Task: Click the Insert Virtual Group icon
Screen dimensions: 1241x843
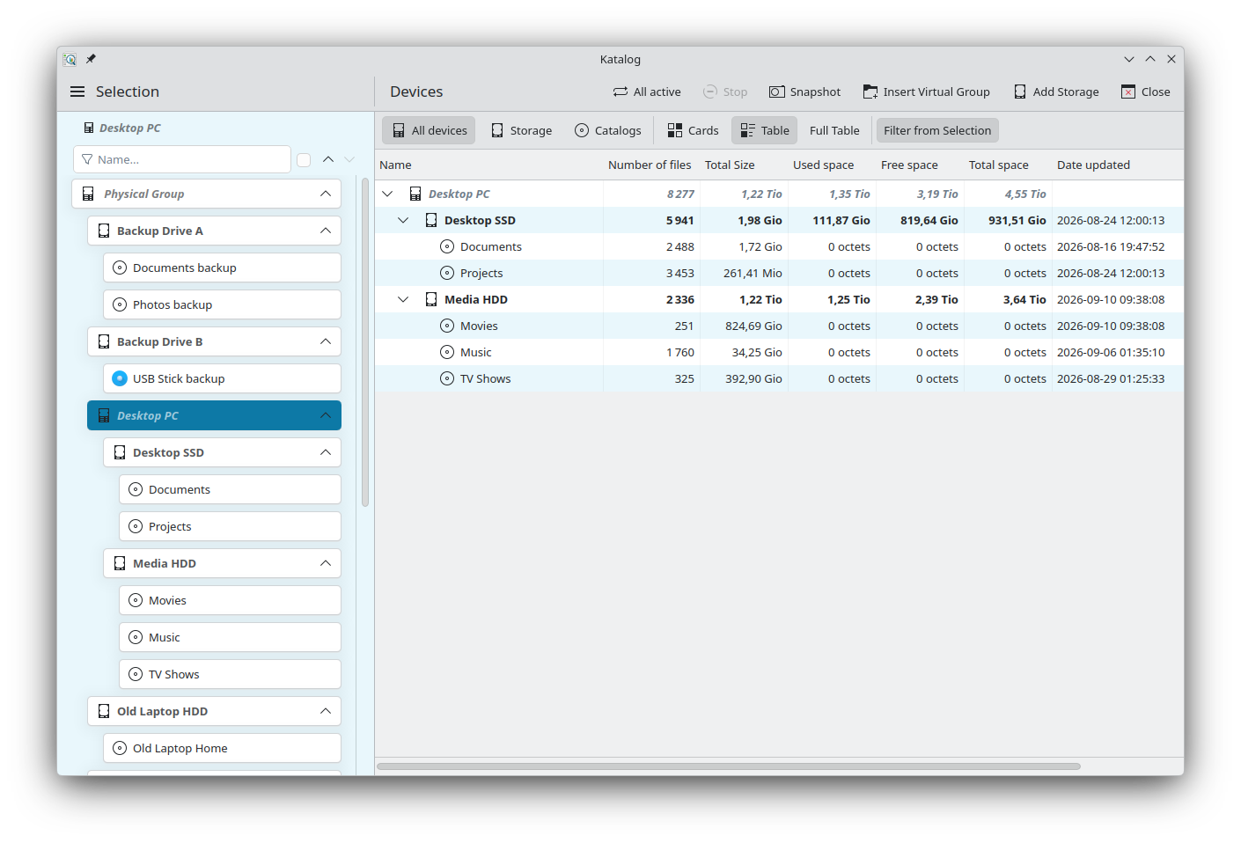Action: [x=870, y=92]
